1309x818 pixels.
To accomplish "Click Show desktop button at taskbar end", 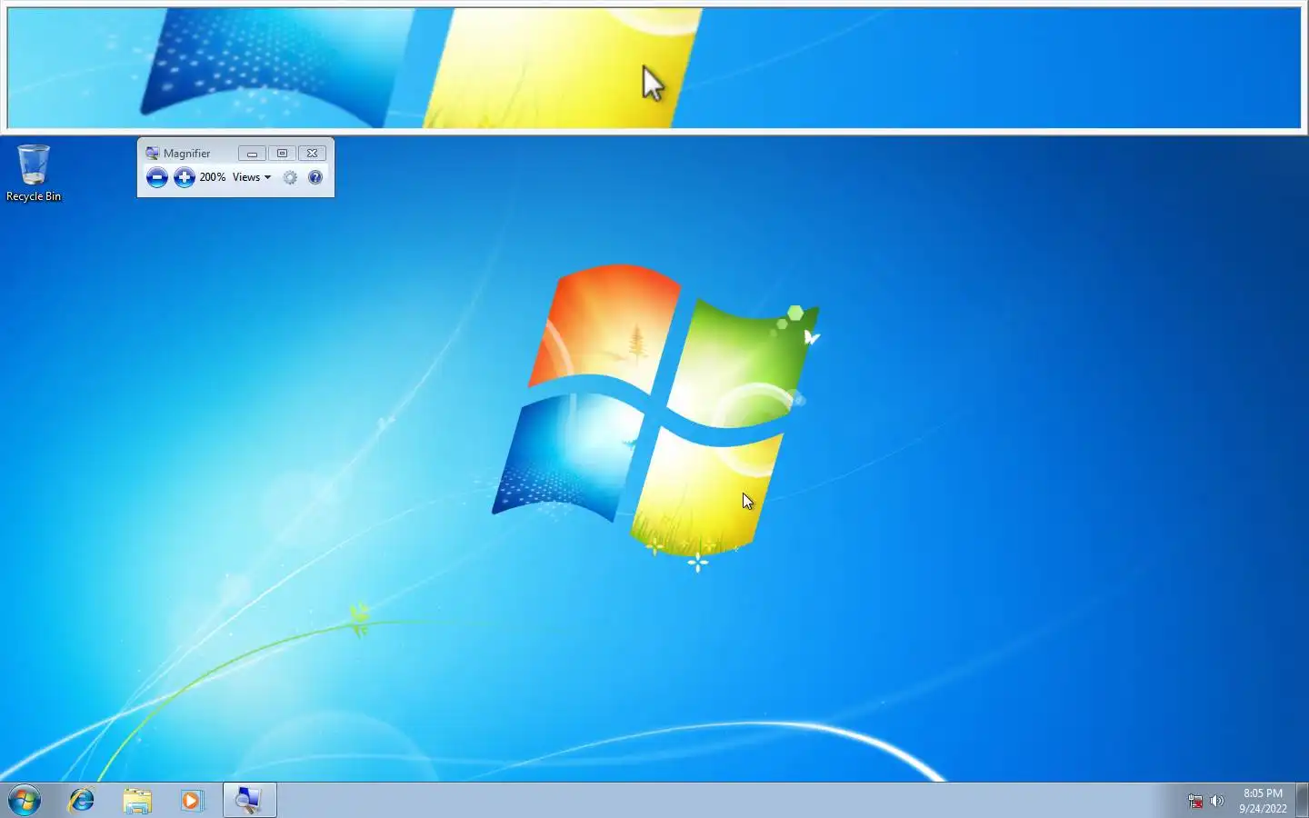I will (x=1302, y=800).
